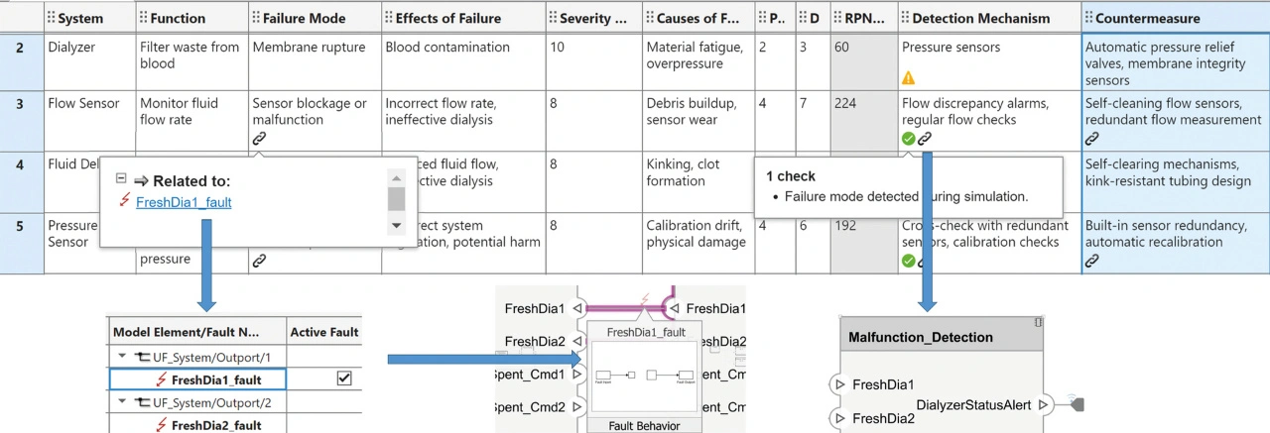Collapse the UF_System/Outport/2 tree node
This screenshot has height=433, width=1270.
point(123,403)
